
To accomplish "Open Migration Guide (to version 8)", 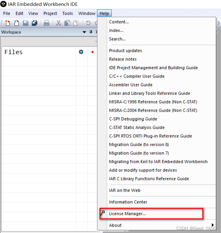I will point(157,144).
